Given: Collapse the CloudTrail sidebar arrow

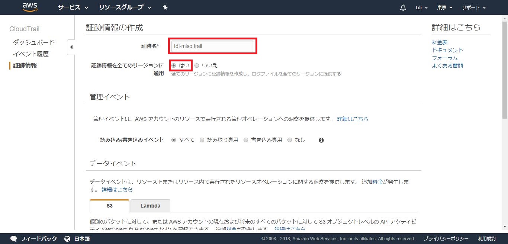Looking at the screenshot, I should pos(71,47).
